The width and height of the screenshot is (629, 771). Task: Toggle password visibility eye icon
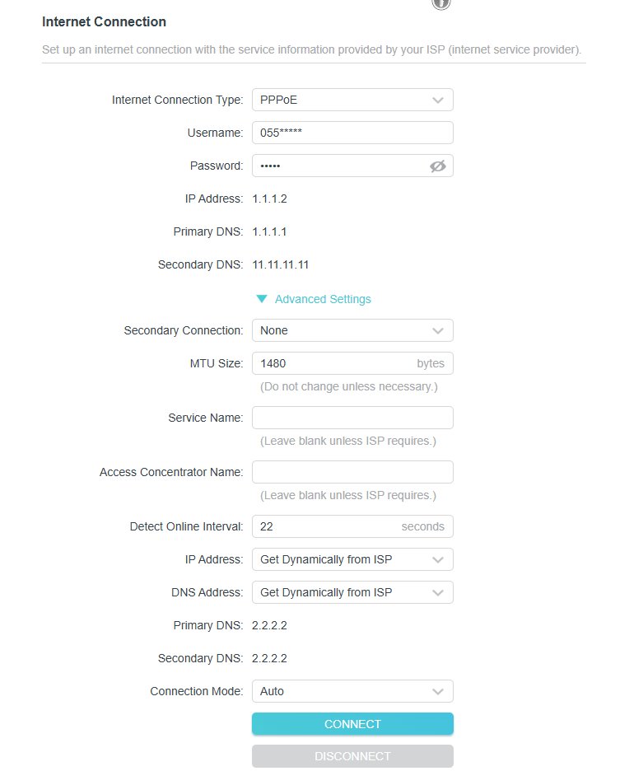click(437, 166)
